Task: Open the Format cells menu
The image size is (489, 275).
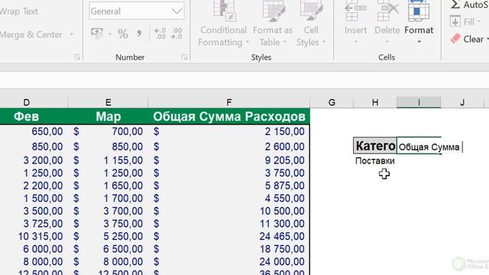Action: coord(419,22)
